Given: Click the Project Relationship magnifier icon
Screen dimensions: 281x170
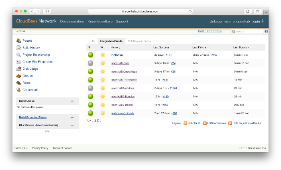Looking at the screenshot, I should coord(18,55).
